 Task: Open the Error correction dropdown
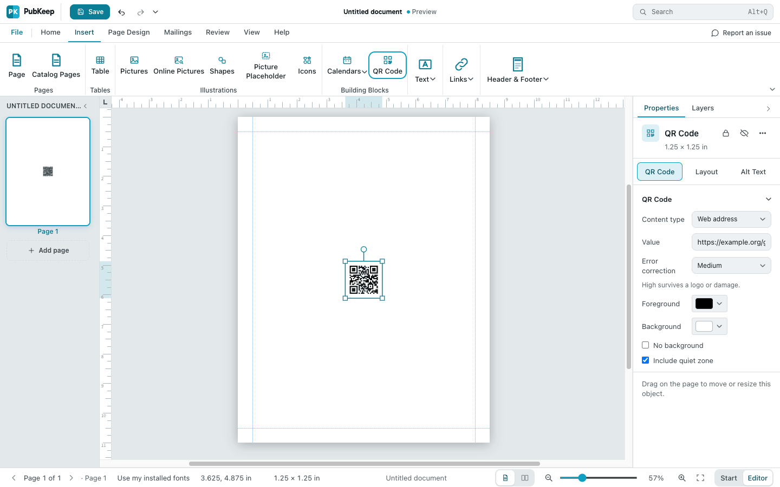point(731,266)
